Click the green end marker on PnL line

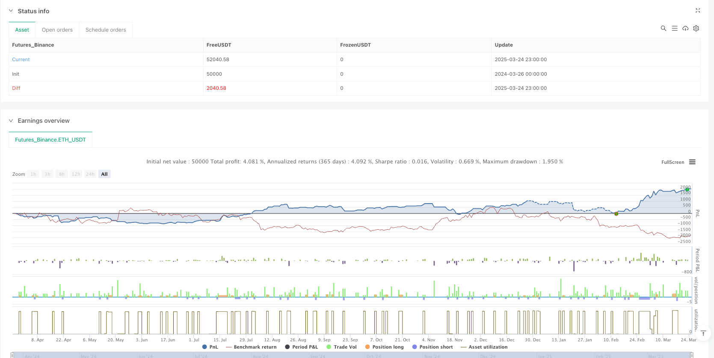pos(687,189)
